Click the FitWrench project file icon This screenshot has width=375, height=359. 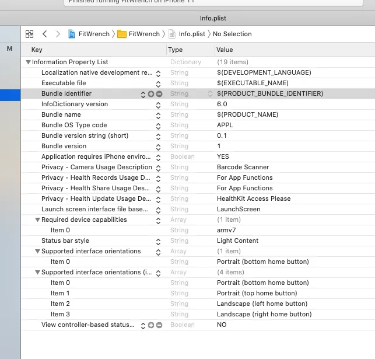coord(72,34)
